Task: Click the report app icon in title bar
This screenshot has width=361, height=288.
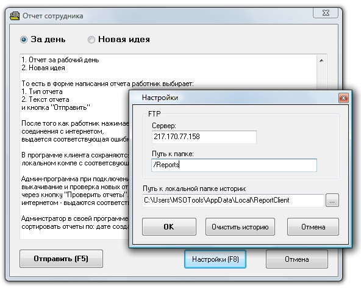Action: click(x=15, y=16)
